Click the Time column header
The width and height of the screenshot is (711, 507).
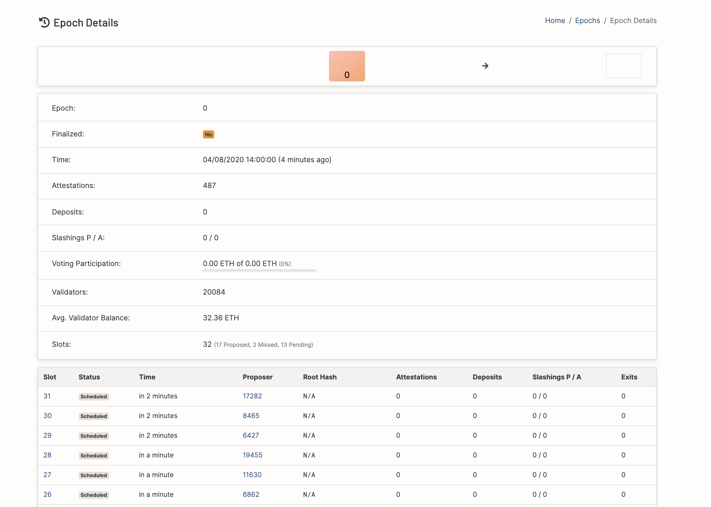point(147,377)
